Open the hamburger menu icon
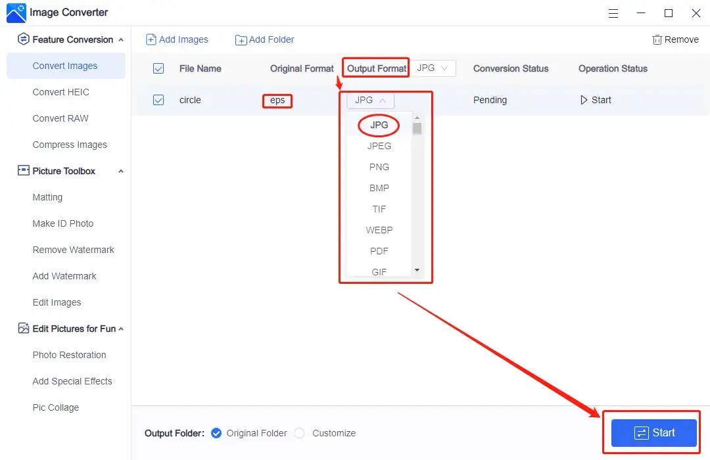Image resolution: width=710 pixels, height=460 pixels. pos(613,13)
